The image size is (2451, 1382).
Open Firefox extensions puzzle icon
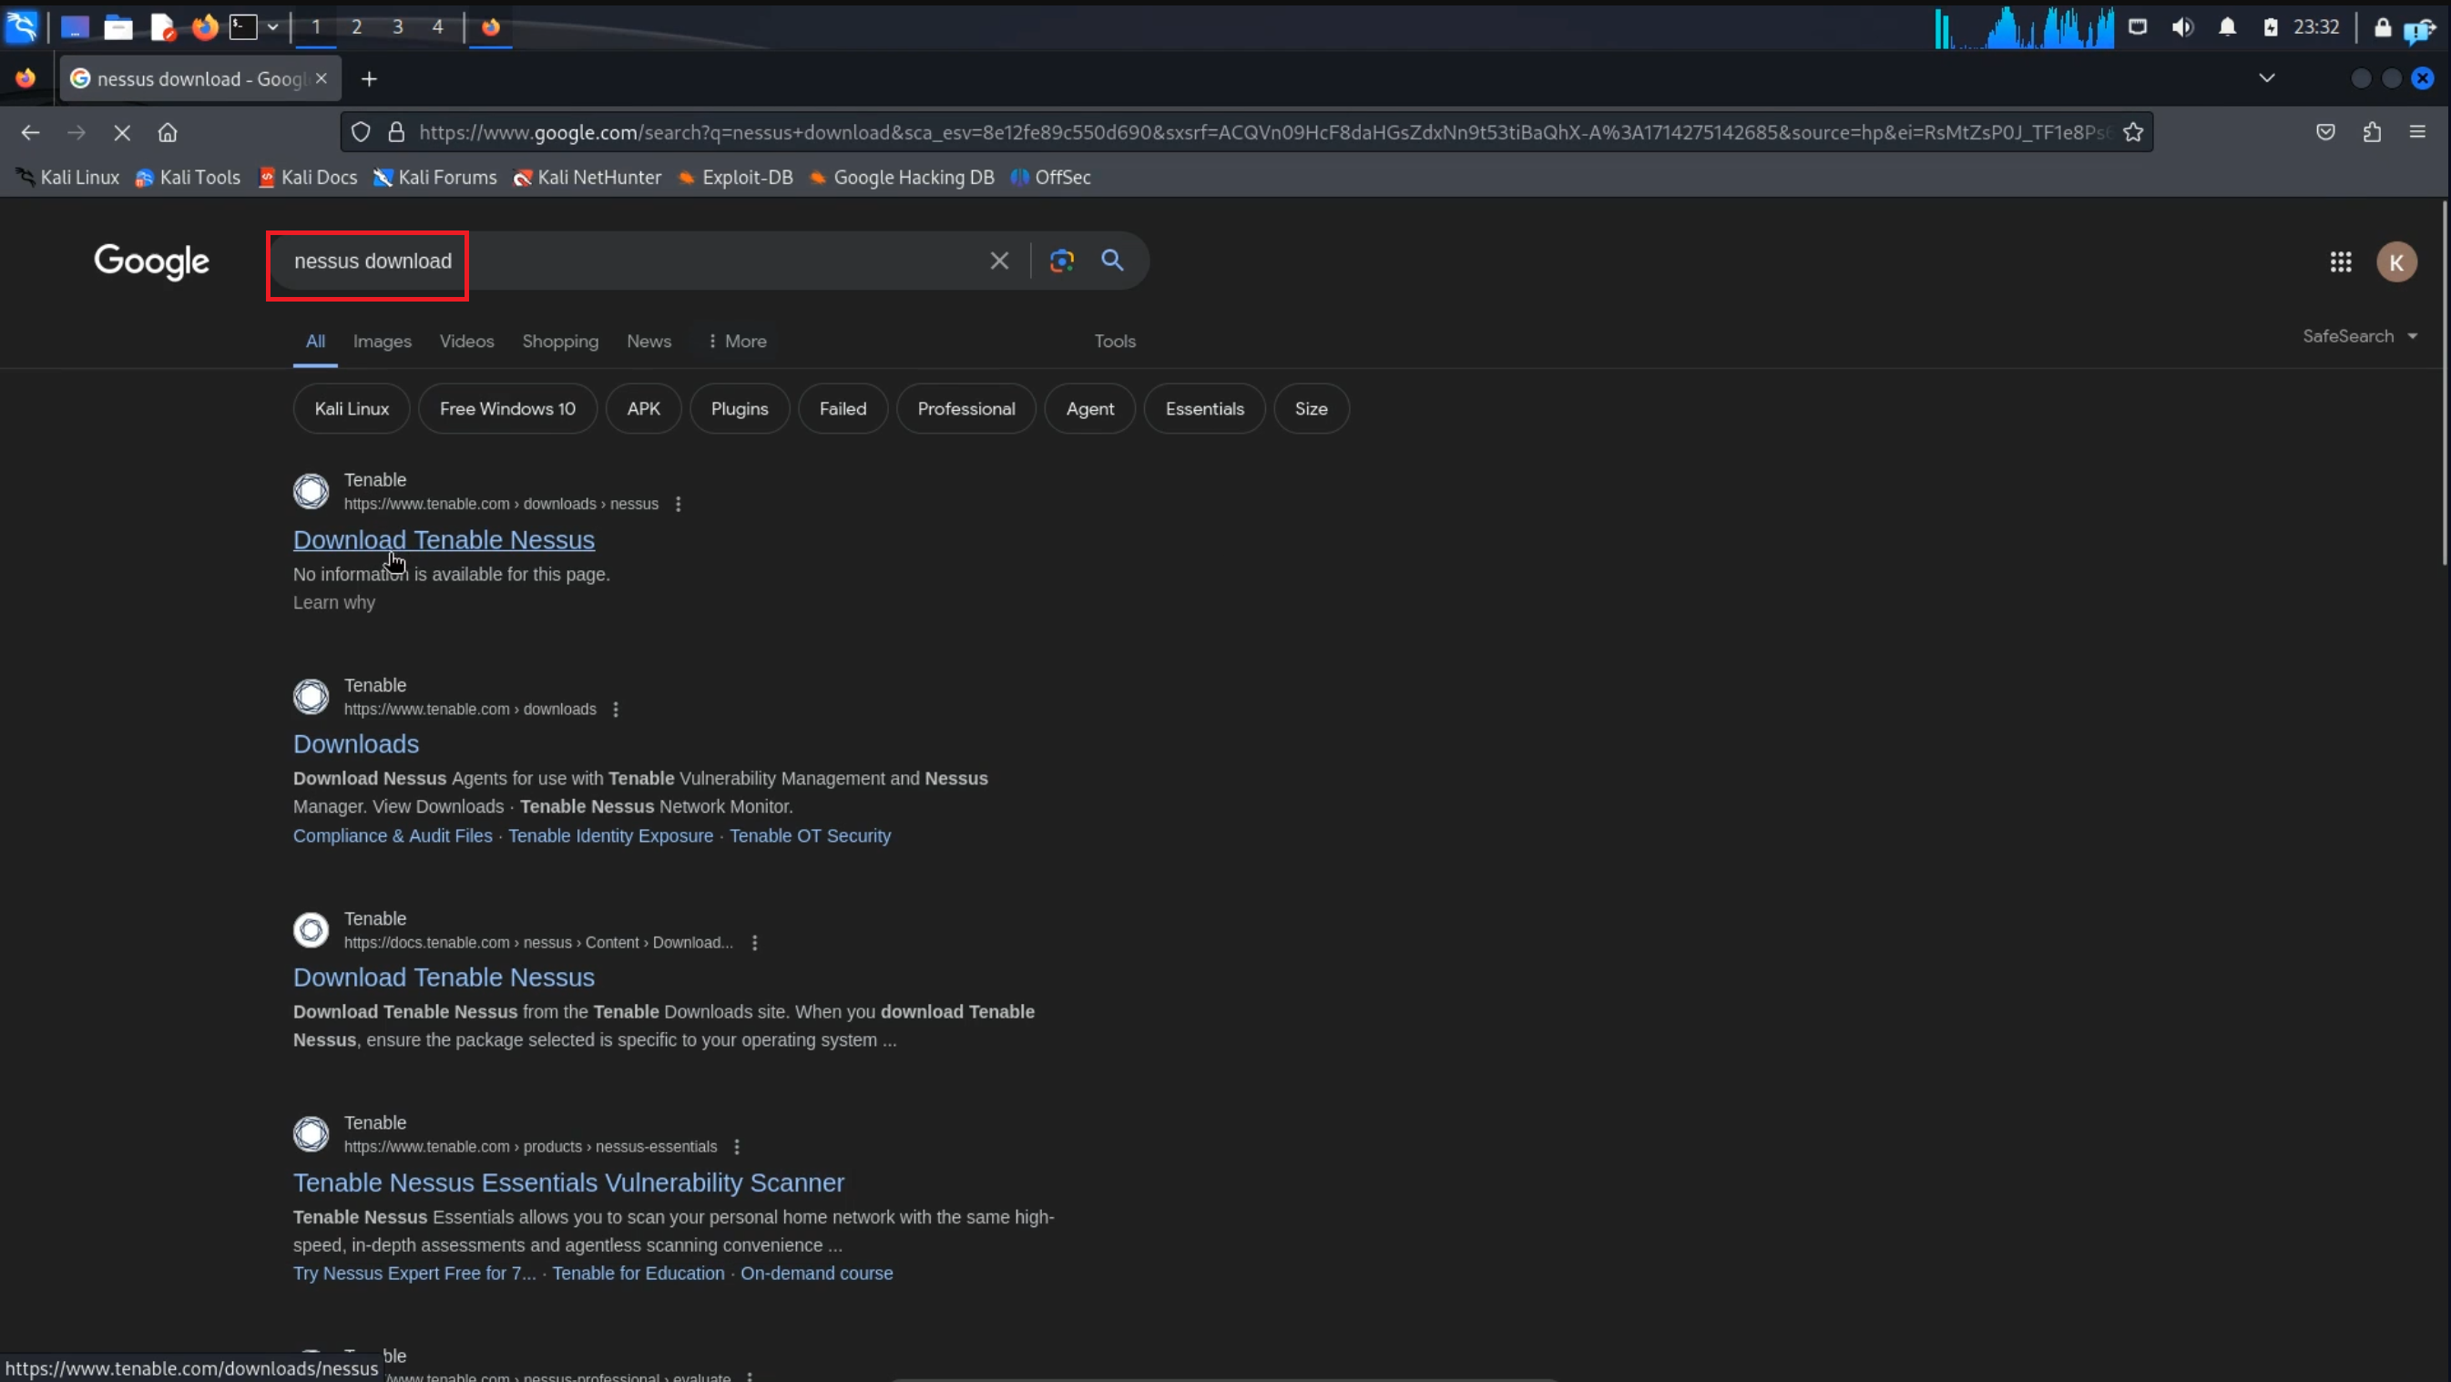[x=2371, y=132]
